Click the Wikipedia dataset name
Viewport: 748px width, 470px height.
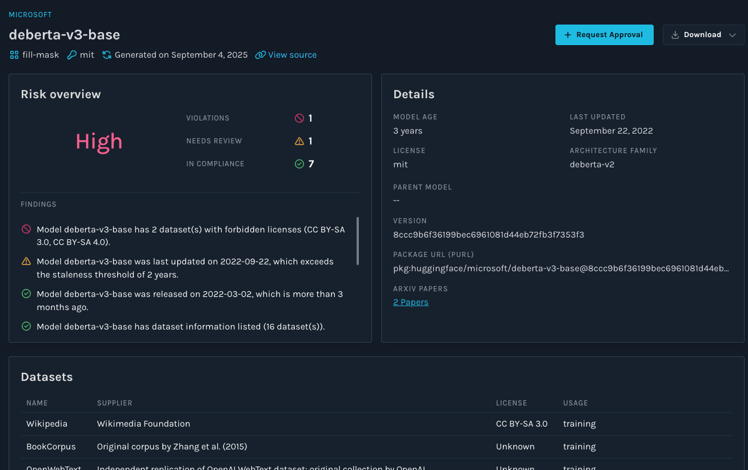pos(47,424)
